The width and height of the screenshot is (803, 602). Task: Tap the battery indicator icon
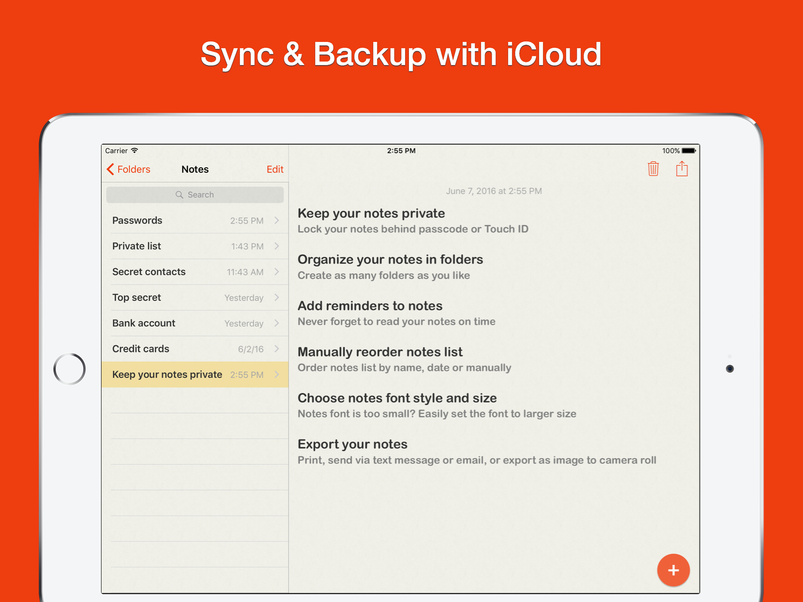coord(688,150)
